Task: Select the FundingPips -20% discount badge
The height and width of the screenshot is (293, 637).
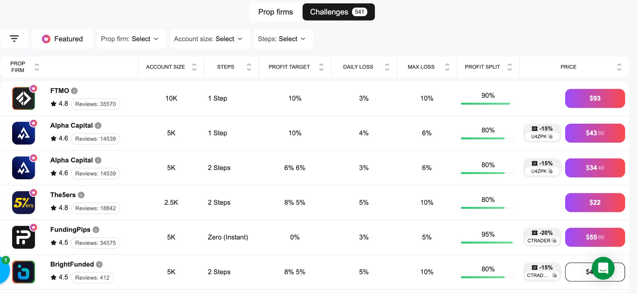Action: tap(542, 233)
